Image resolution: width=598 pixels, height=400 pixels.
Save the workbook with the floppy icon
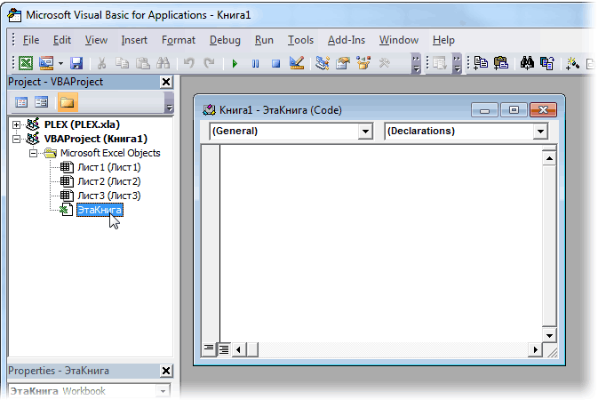tap(76, 63)
